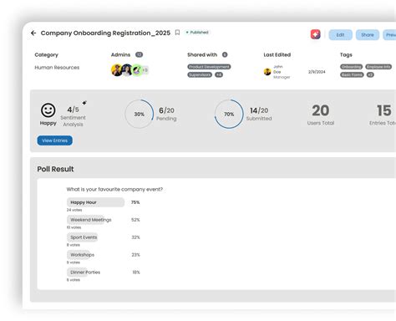Select the Dinner Parties poll option
The width and height of the screenshot is (396, 321).
point(84,273)
